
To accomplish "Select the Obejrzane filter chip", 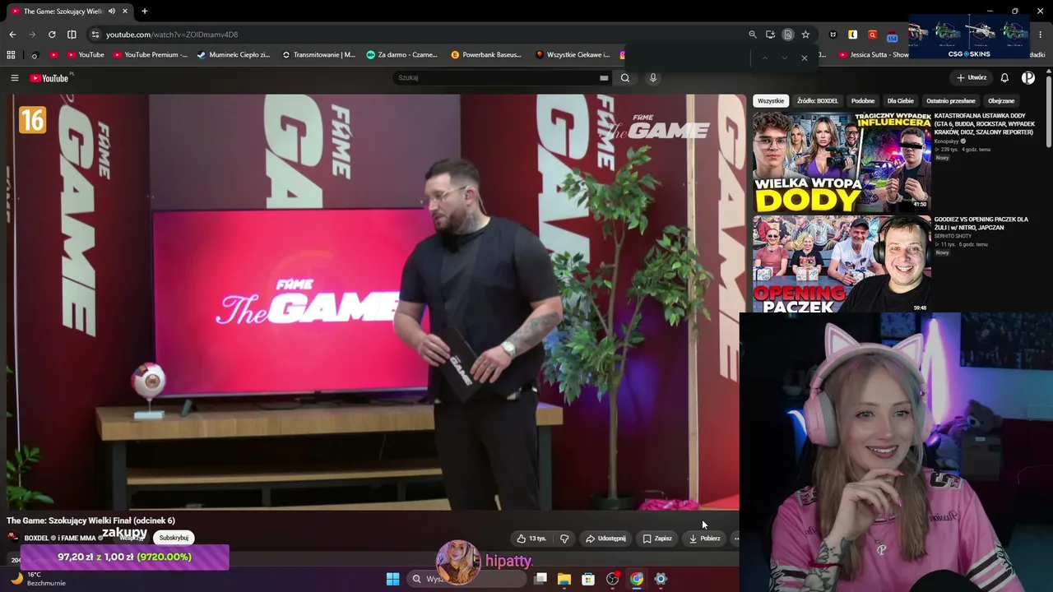I will (x=1001, y=101).
